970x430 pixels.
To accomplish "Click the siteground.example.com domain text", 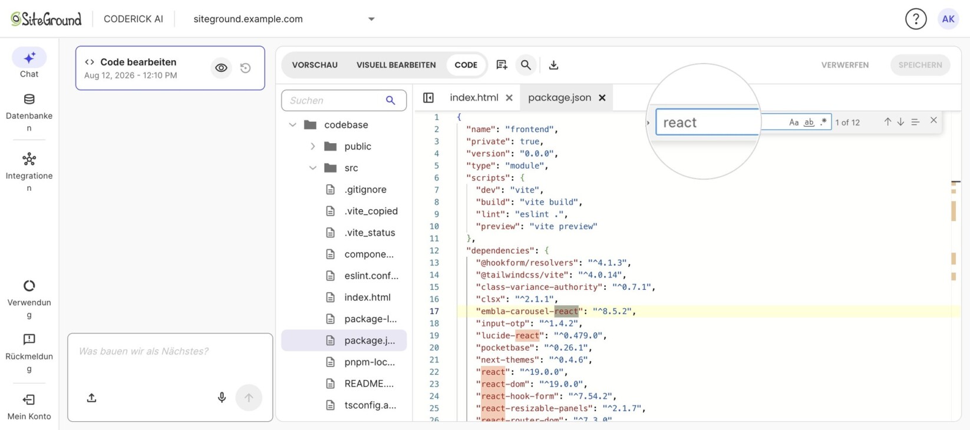I will click(248, 19).
